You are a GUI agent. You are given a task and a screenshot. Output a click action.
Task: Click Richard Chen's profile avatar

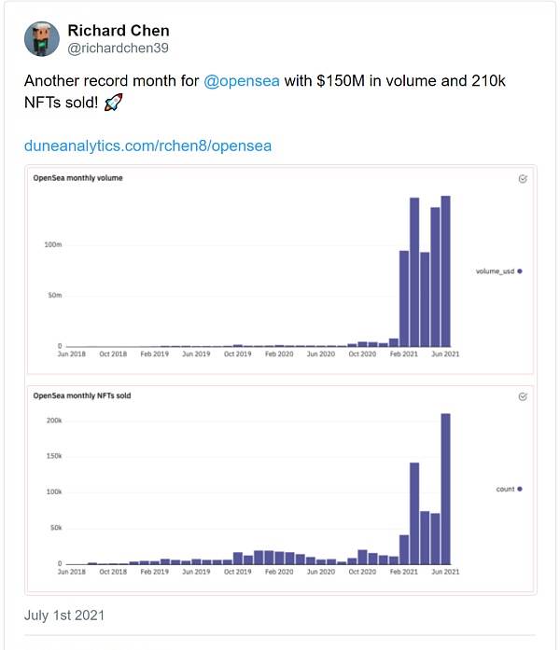pos(42,39)
